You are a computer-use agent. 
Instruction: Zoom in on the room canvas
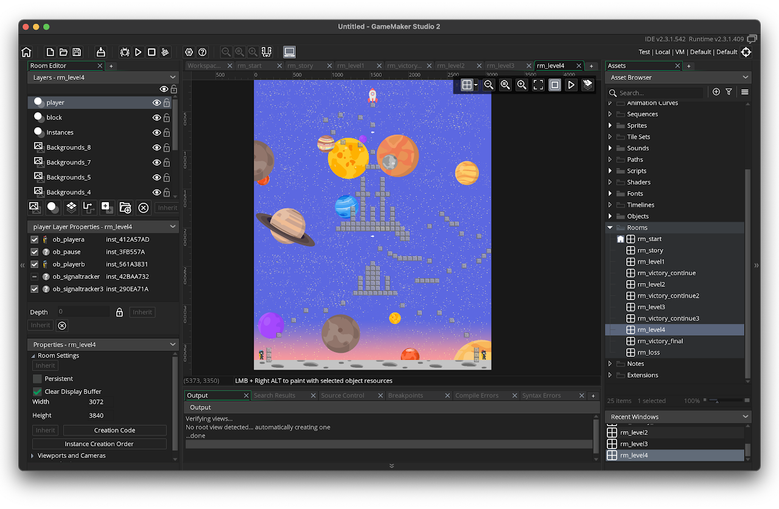coord(522,85)
